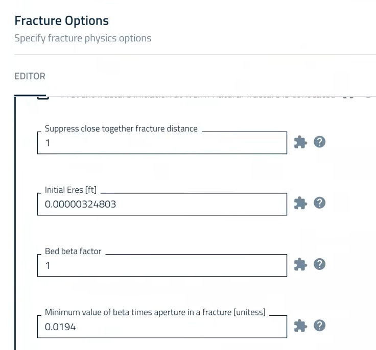
Task: Click the cut-off puzzle icon in the top row
Action: (x=348, y=96)
